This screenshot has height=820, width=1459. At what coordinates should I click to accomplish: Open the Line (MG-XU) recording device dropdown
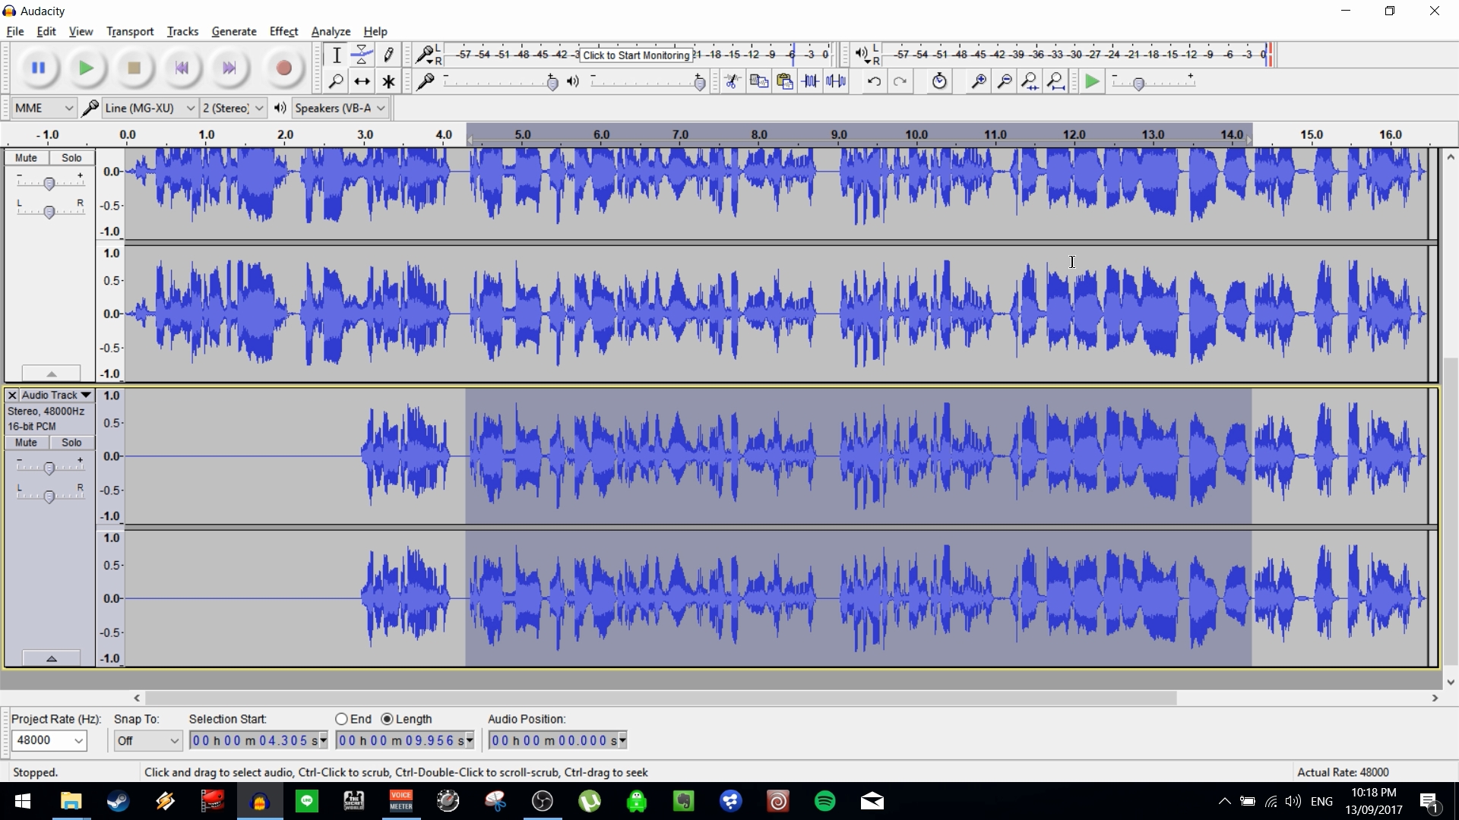pos(150,108)
